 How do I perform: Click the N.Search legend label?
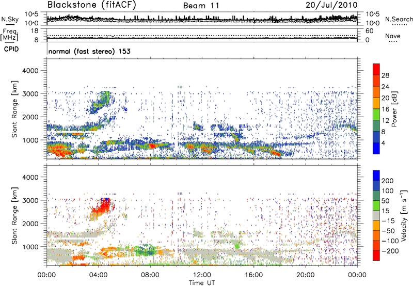pyautogui.click(x=399, y=19)
